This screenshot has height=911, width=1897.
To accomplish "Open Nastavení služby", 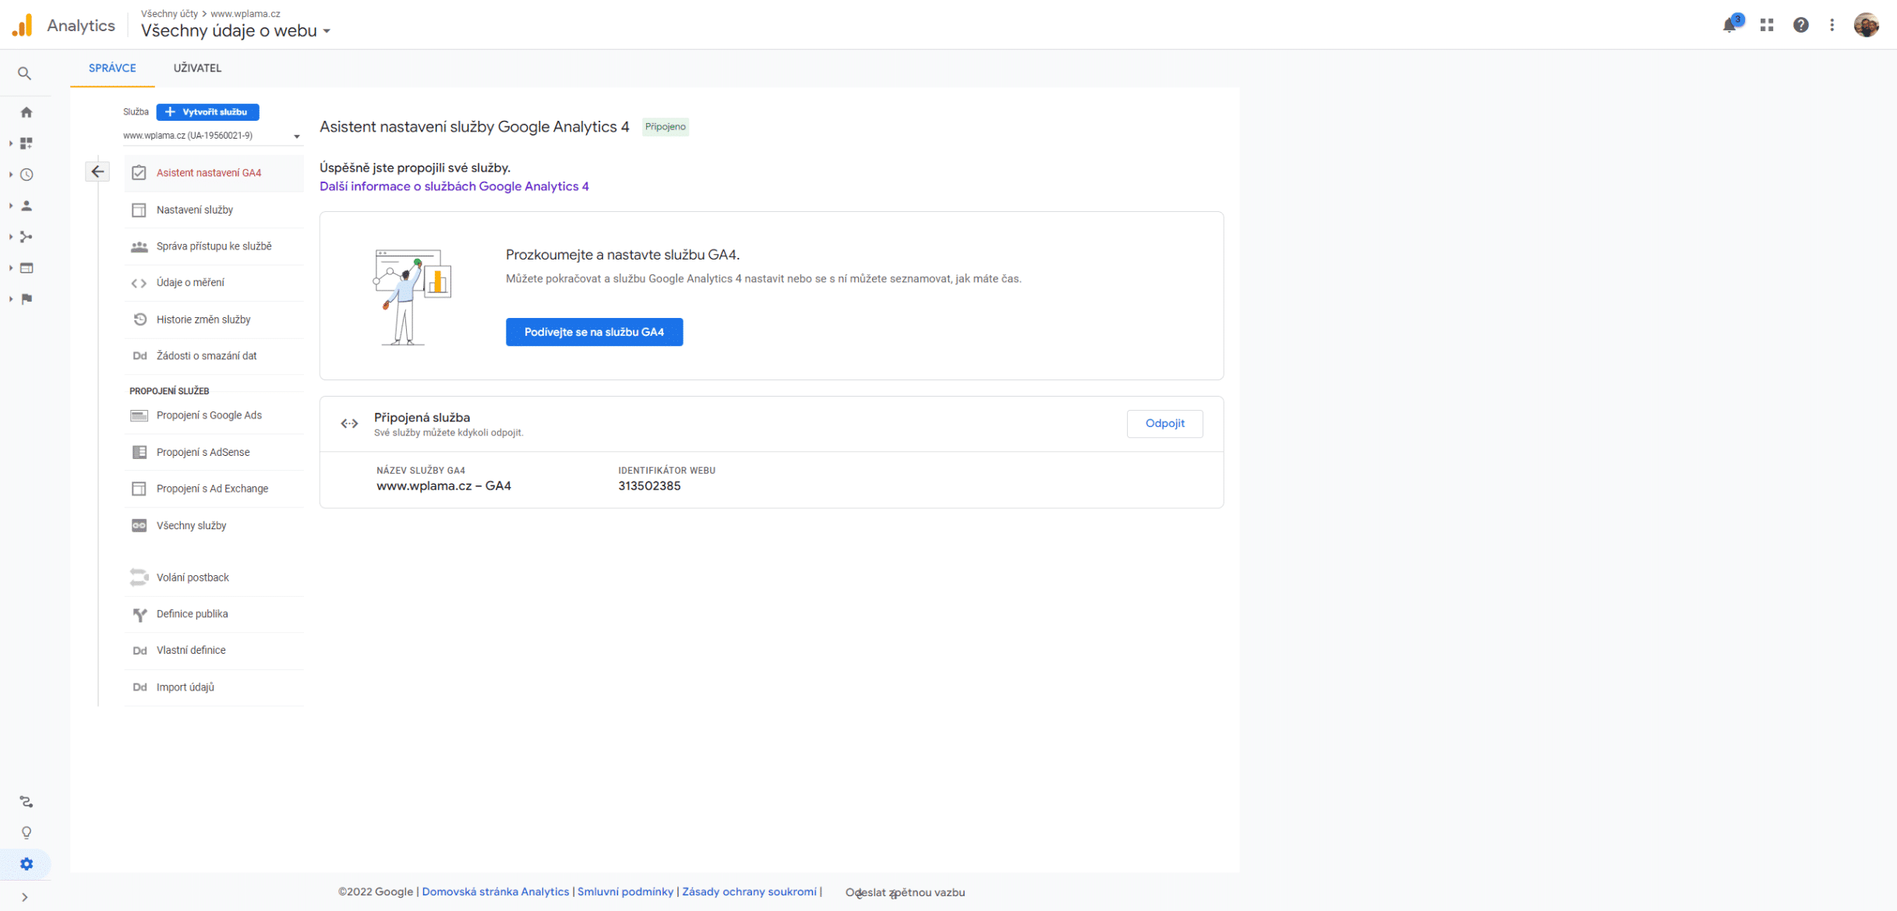I will (x=214, y=210).
